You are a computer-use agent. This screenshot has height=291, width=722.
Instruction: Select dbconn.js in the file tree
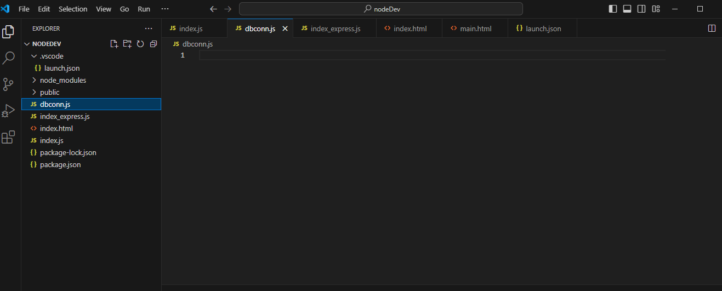pyautogui.click(x=91, y=104)
